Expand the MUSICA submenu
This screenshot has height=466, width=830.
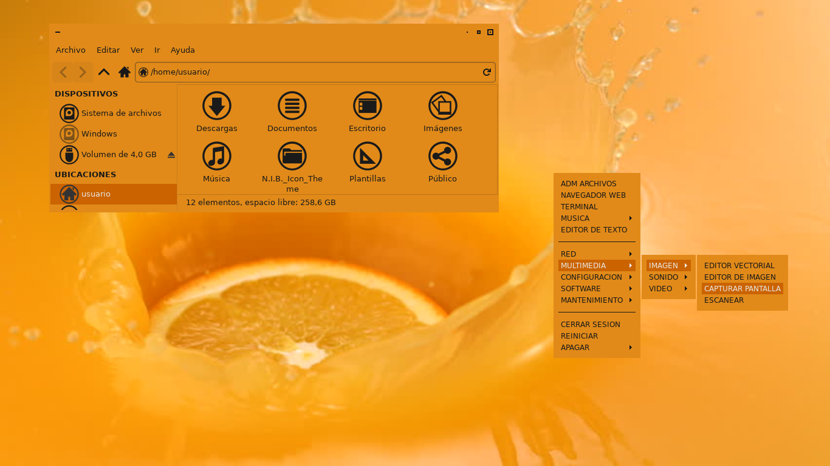pos(597,218)
